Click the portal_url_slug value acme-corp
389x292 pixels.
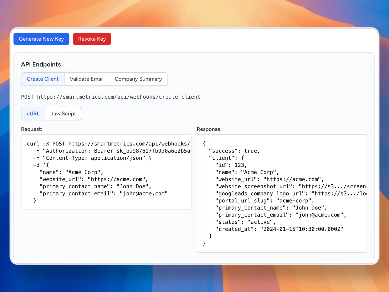tap(297, 201)
